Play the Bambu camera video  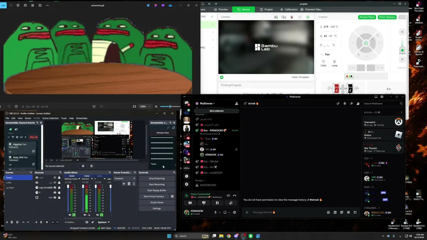point(222,77)
